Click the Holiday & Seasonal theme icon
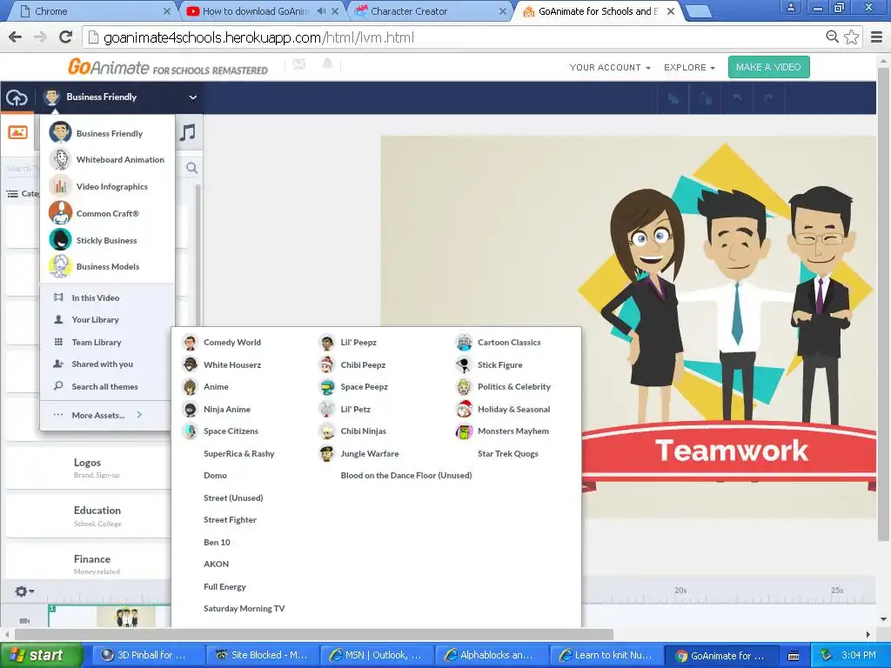Image resolution: width=891 pixels, height=668 pixels. coord(464,409)
